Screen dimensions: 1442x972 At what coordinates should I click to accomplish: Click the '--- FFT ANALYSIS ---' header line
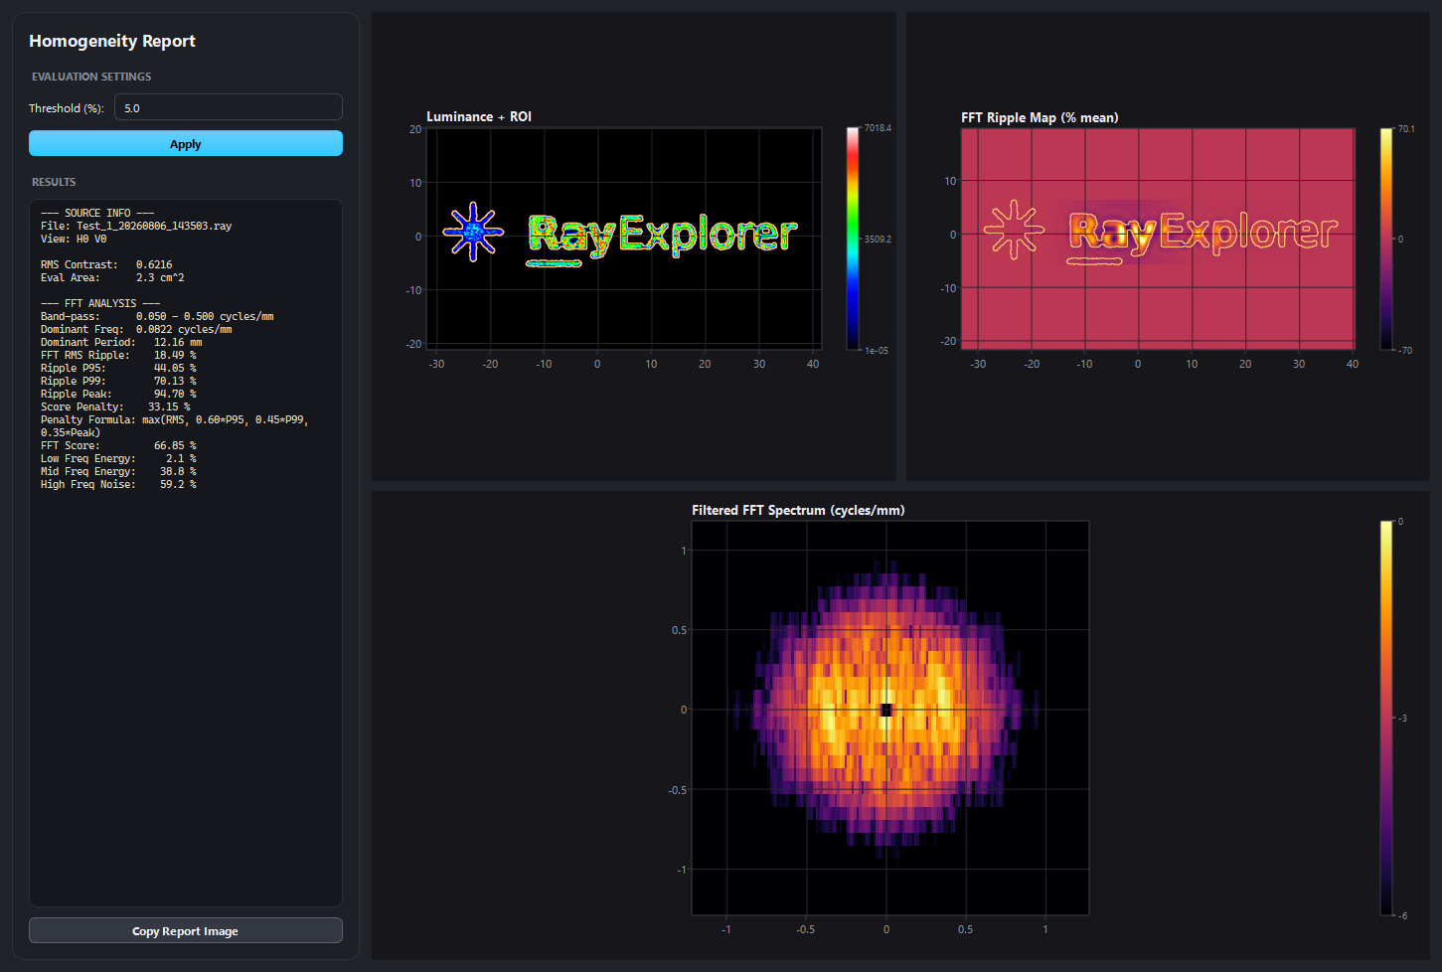coord(100,303)
